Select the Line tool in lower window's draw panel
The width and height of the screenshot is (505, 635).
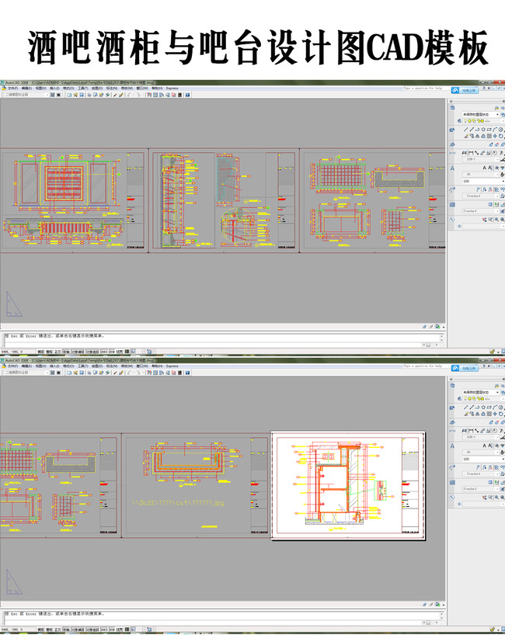click(x=465, y=406)
